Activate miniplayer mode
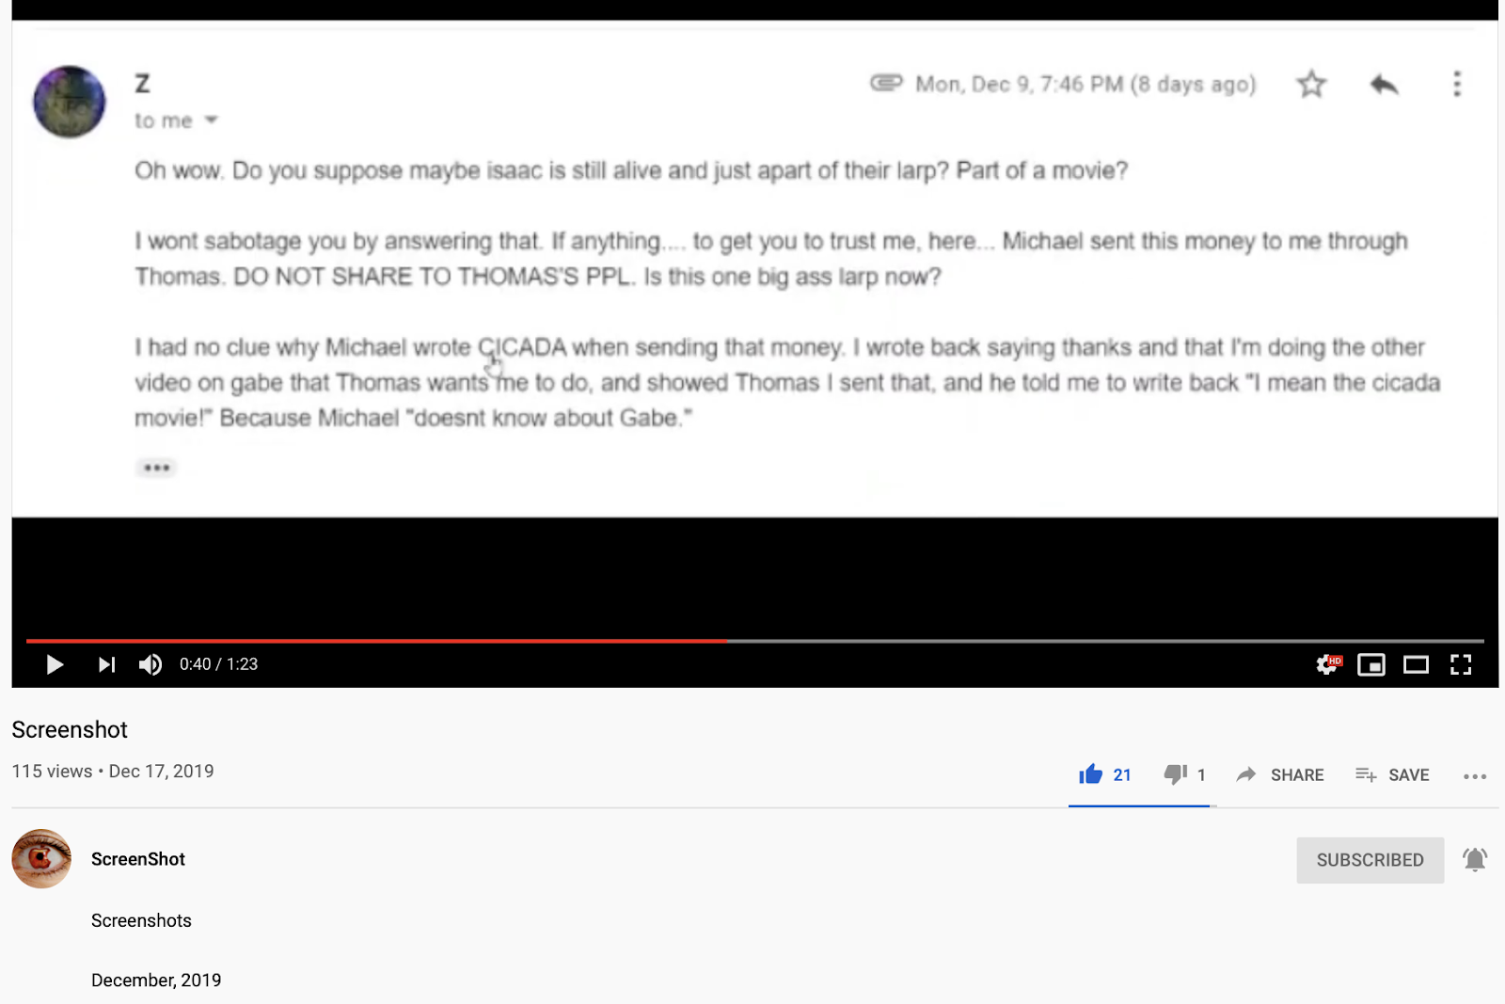Screen dimensions: 1505x1004 pyautogui.click(x=1371, y=664)
